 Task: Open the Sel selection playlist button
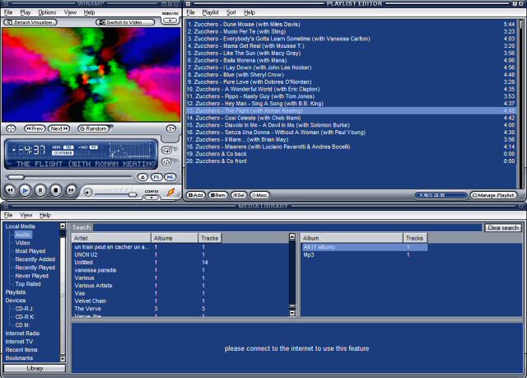pyautogui.click(x=239, y=195)
